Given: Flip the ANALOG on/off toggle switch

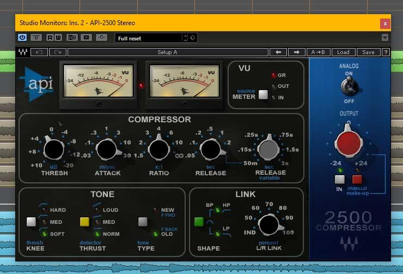Looking at the screenshot, I should pos(349,87).
